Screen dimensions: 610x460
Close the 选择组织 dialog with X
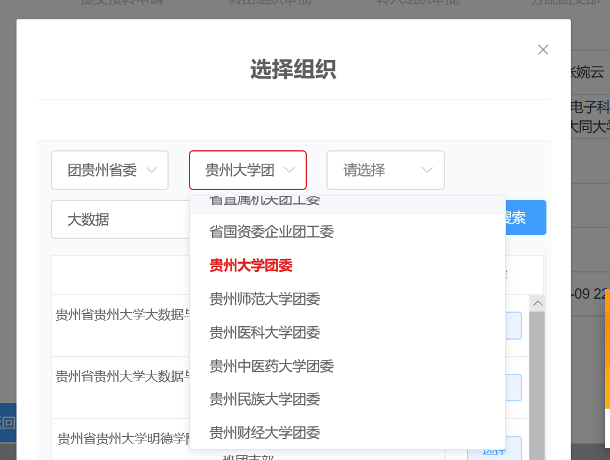tap(543, 50)
